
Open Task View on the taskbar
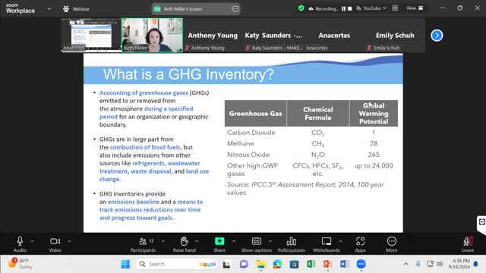pos(226,265)
